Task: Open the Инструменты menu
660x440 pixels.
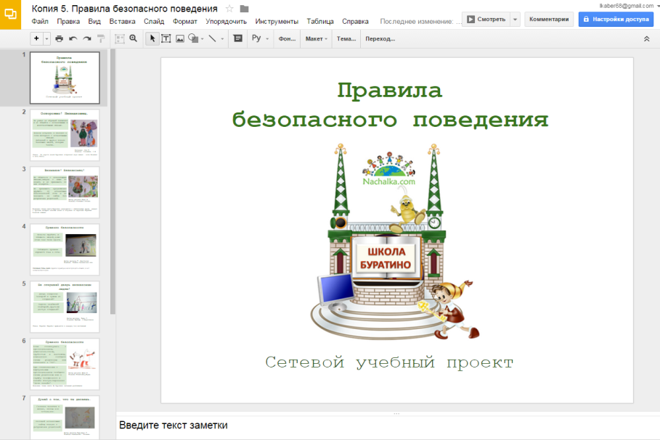Action: [x=276, y=22]
